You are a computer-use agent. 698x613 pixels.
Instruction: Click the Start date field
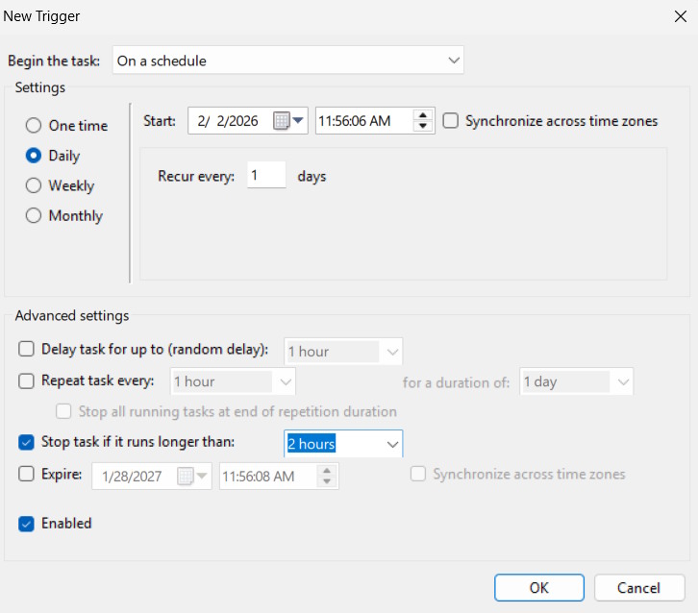point(229,121)
